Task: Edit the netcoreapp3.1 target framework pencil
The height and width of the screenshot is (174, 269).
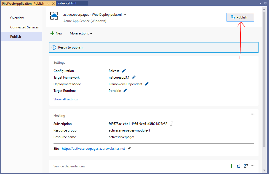Action: click(x=134, y=77)
